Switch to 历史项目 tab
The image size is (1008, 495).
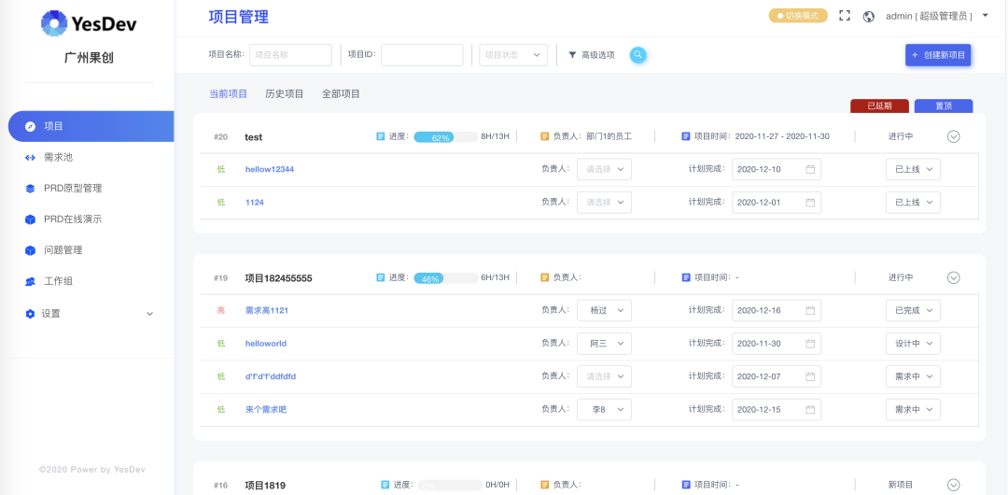[x=284, y=94]
